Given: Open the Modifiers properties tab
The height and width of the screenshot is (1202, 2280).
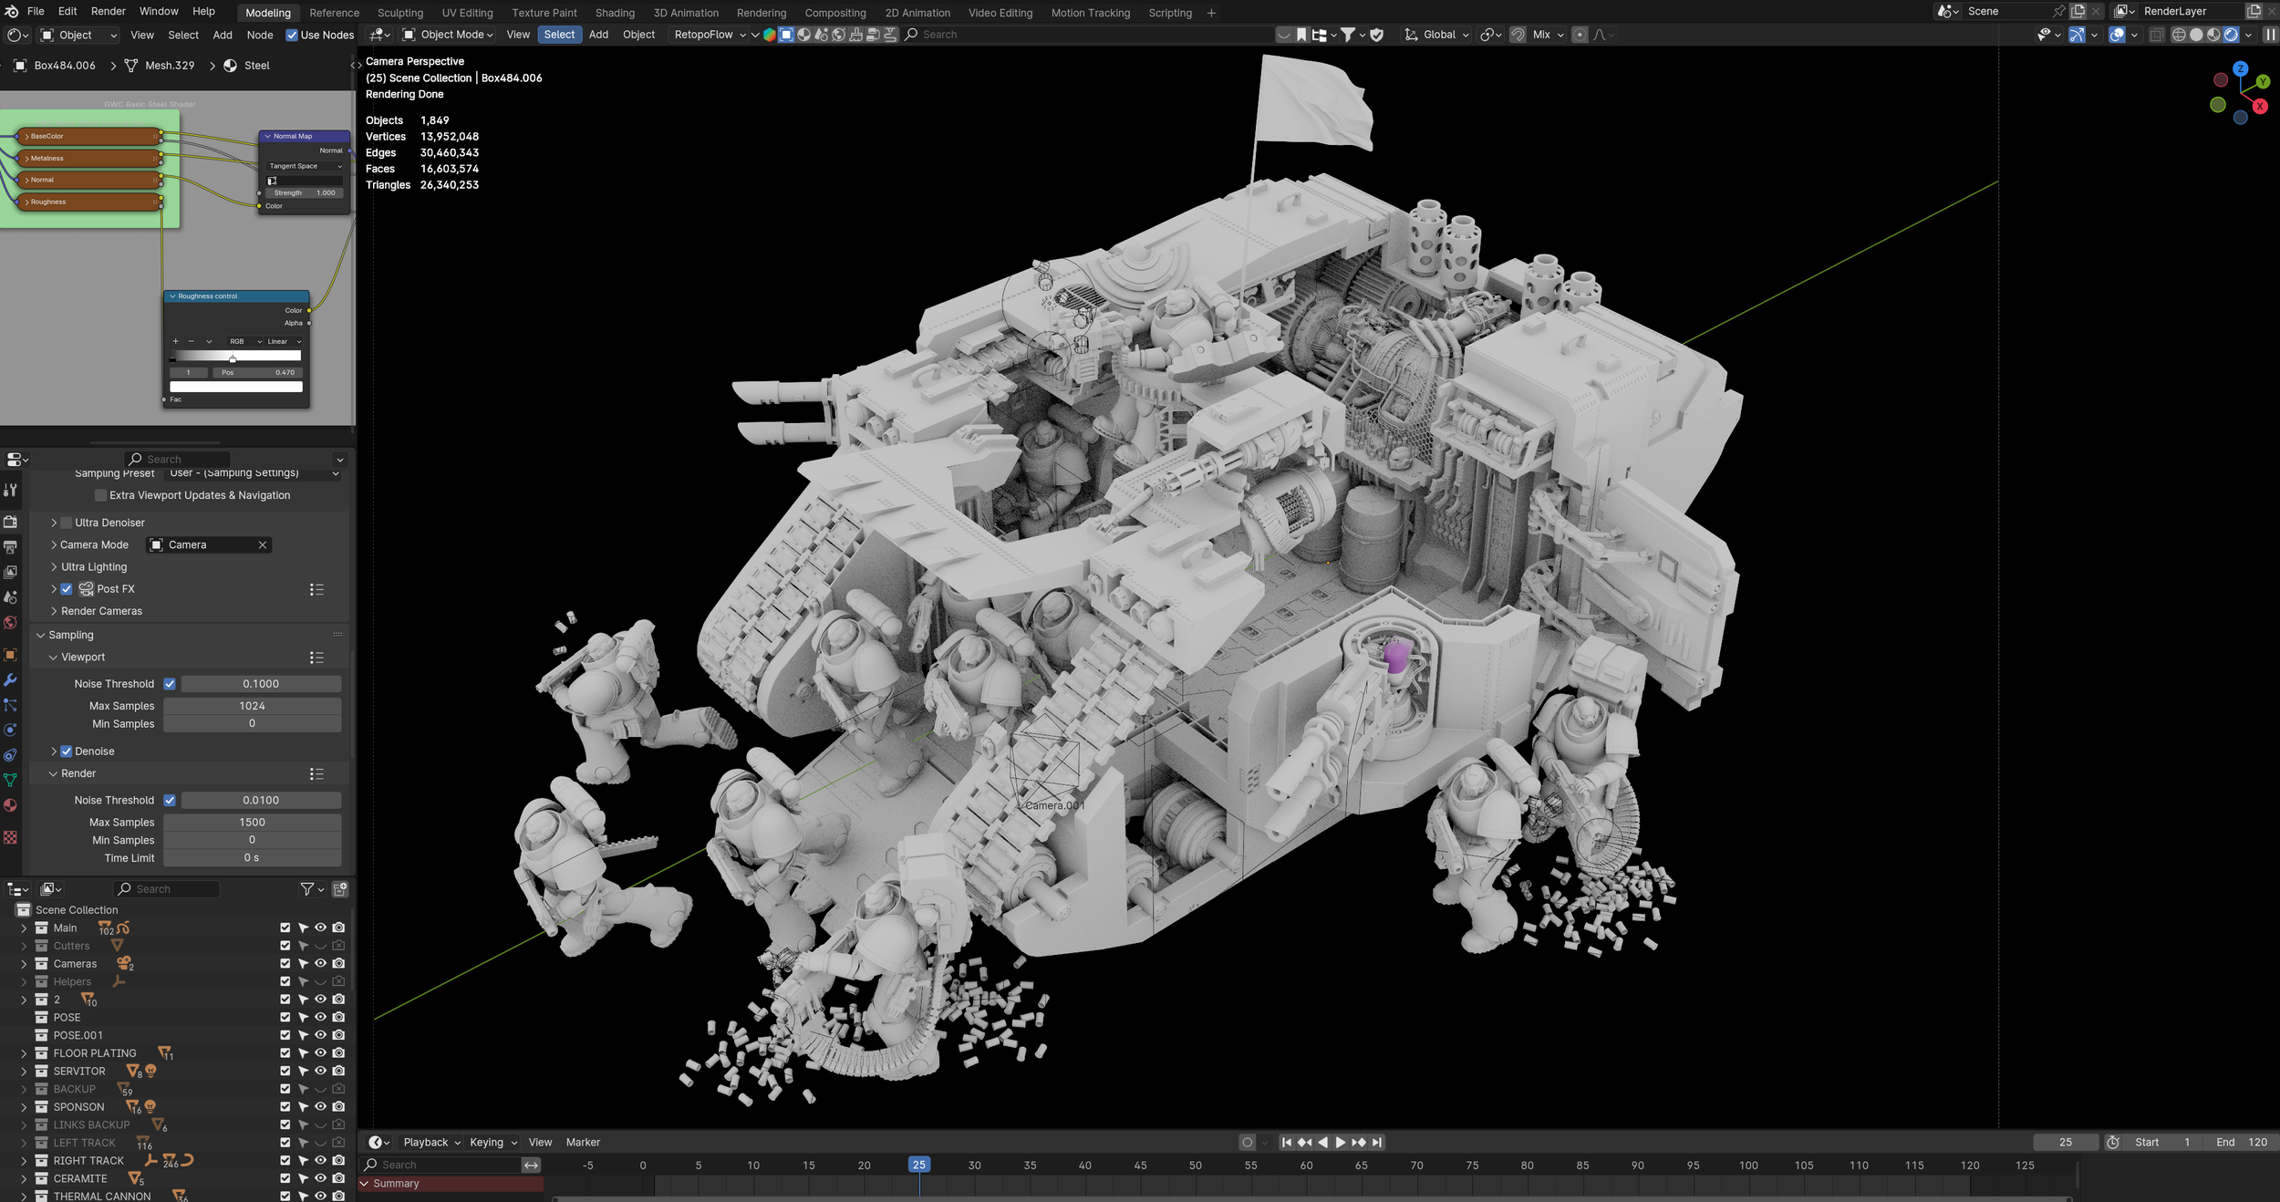Looking at the screenshot, I should pos(11,680).
